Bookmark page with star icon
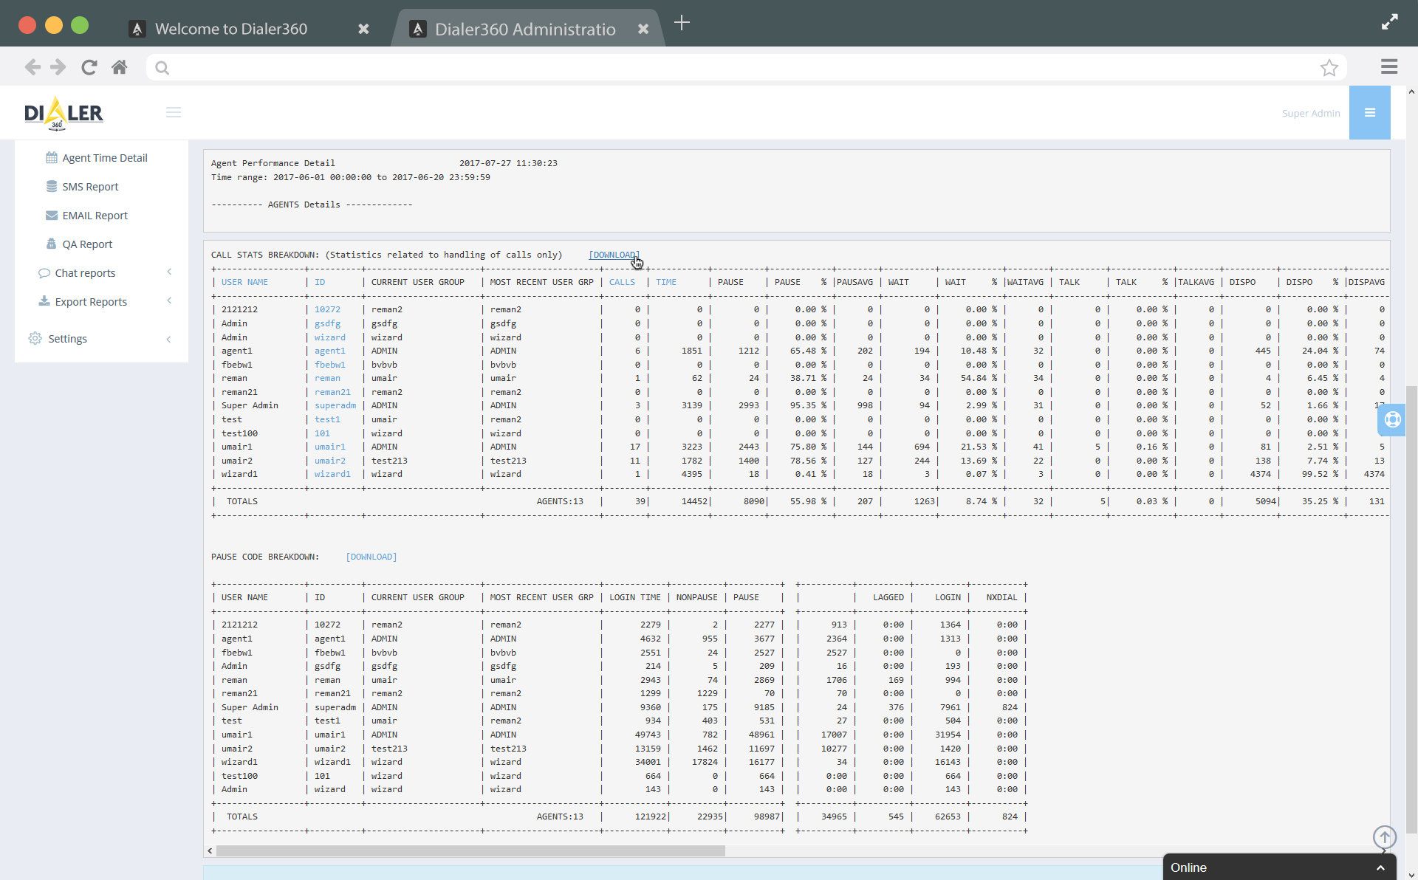1418x880 pixels. pyautogui.click(x=1329, y=68)
